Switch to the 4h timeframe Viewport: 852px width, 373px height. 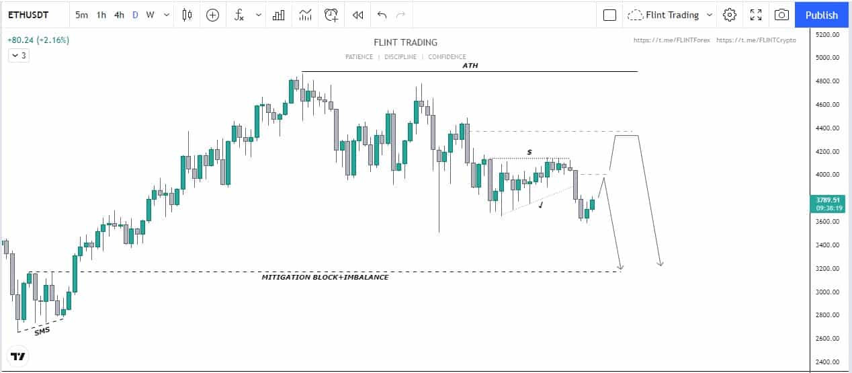pos(119,15)
